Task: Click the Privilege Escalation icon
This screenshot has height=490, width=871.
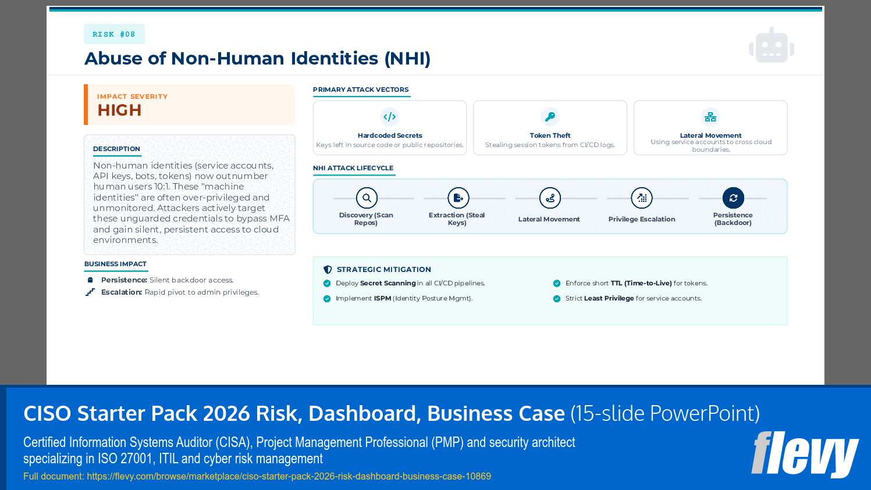Action: [x=642, y=198]
